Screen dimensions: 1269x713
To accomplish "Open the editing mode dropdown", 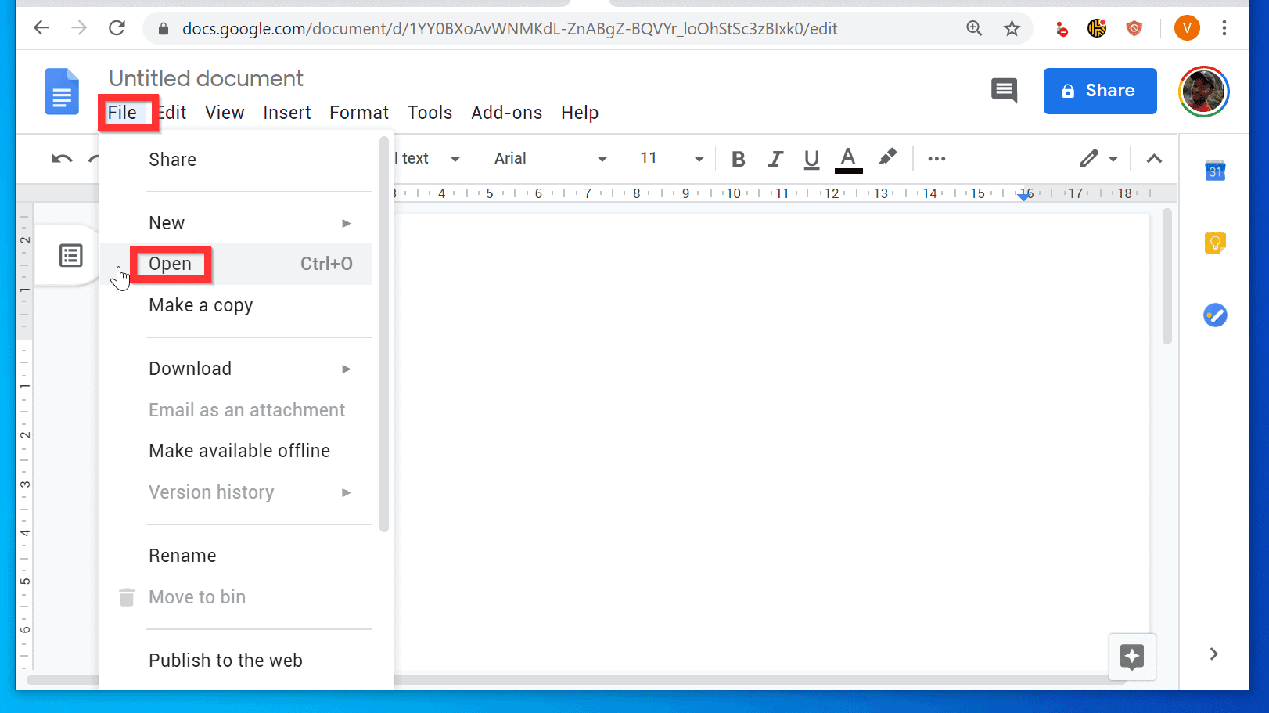I will click(x=1099, y=158).
